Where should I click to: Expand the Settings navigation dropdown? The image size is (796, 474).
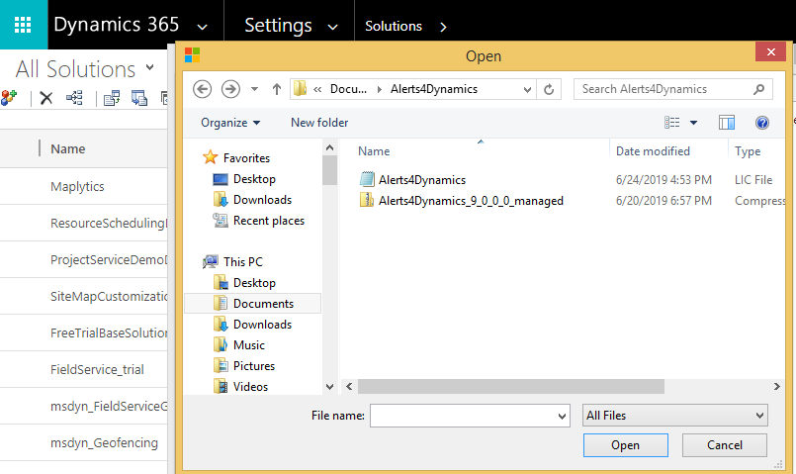point(332,27)
